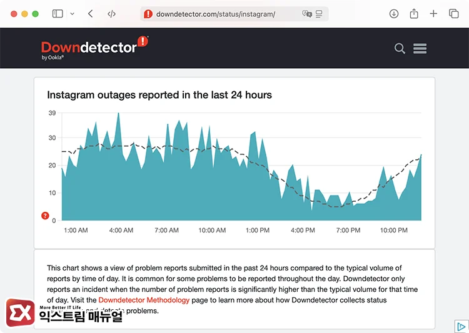Screen dimensions: 469x333
Task: Click the chart peak near 4:00 AM
Action: (118, 114)
